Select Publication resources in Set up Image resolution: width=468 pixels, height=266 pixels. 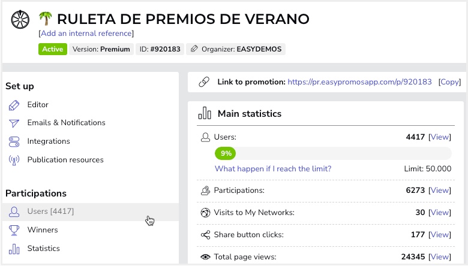(x=65, y=160)
